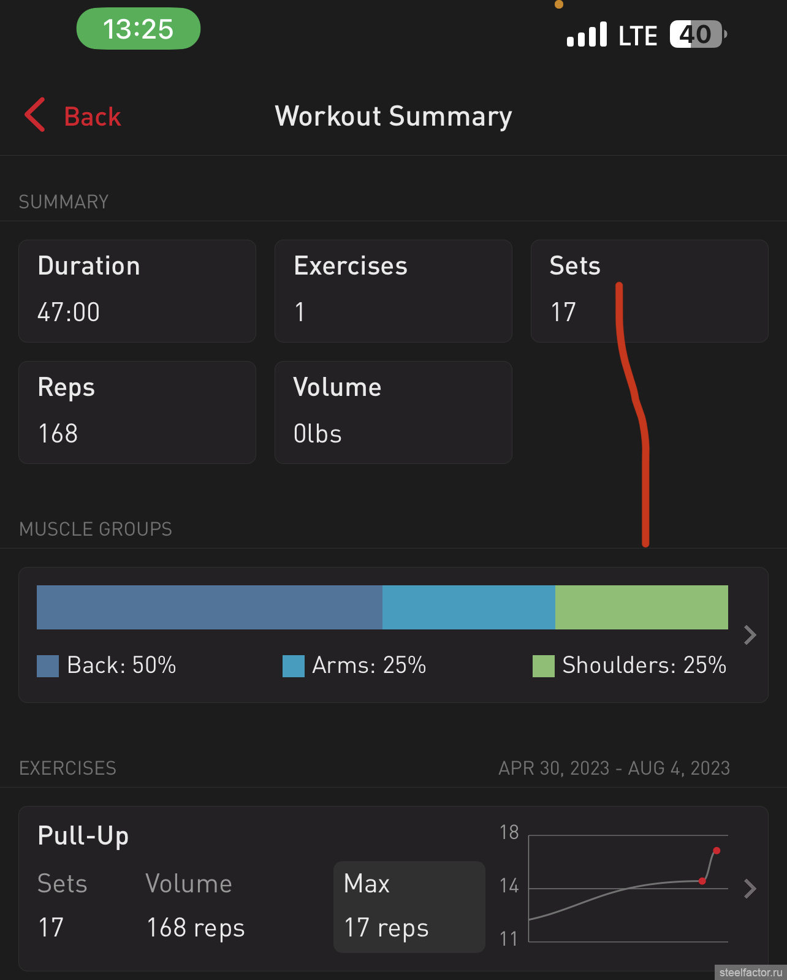Select the Max 17 reps box
Image resolution: width=787 pixels, height=980 pixels.
409,907
